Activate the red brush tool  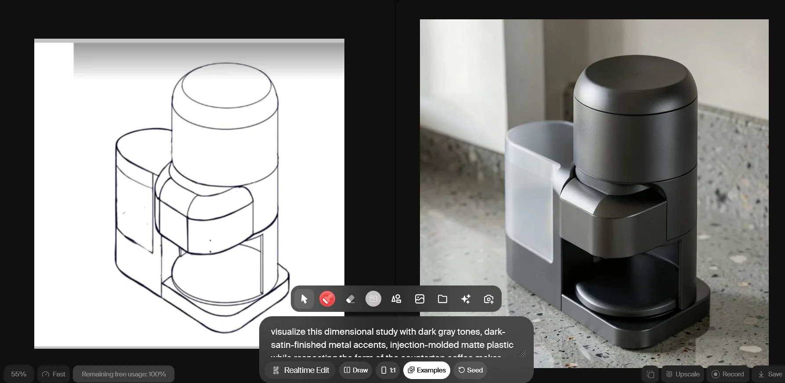(327, 299)
